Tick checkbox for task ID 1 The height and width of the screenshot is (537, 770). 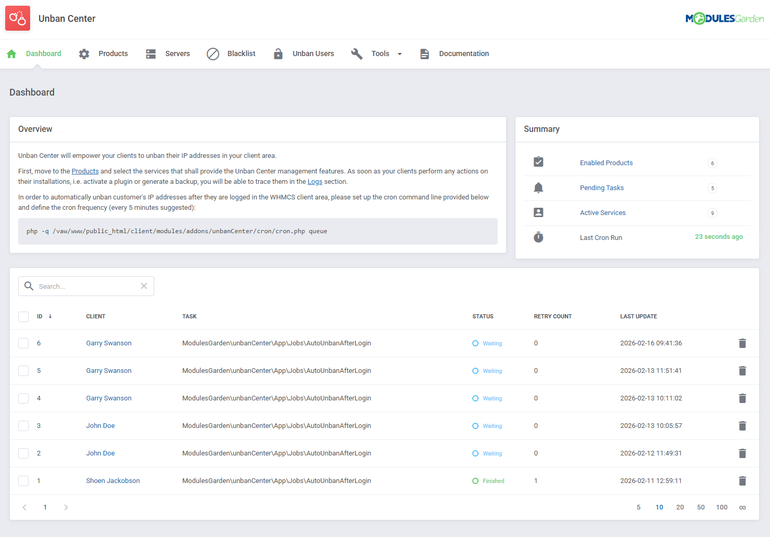[23, 481]
